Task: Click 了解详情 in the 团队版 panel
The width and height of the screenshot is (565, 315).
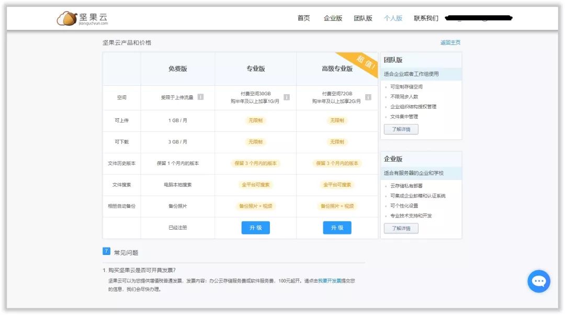Action: (x=401, y=129)
